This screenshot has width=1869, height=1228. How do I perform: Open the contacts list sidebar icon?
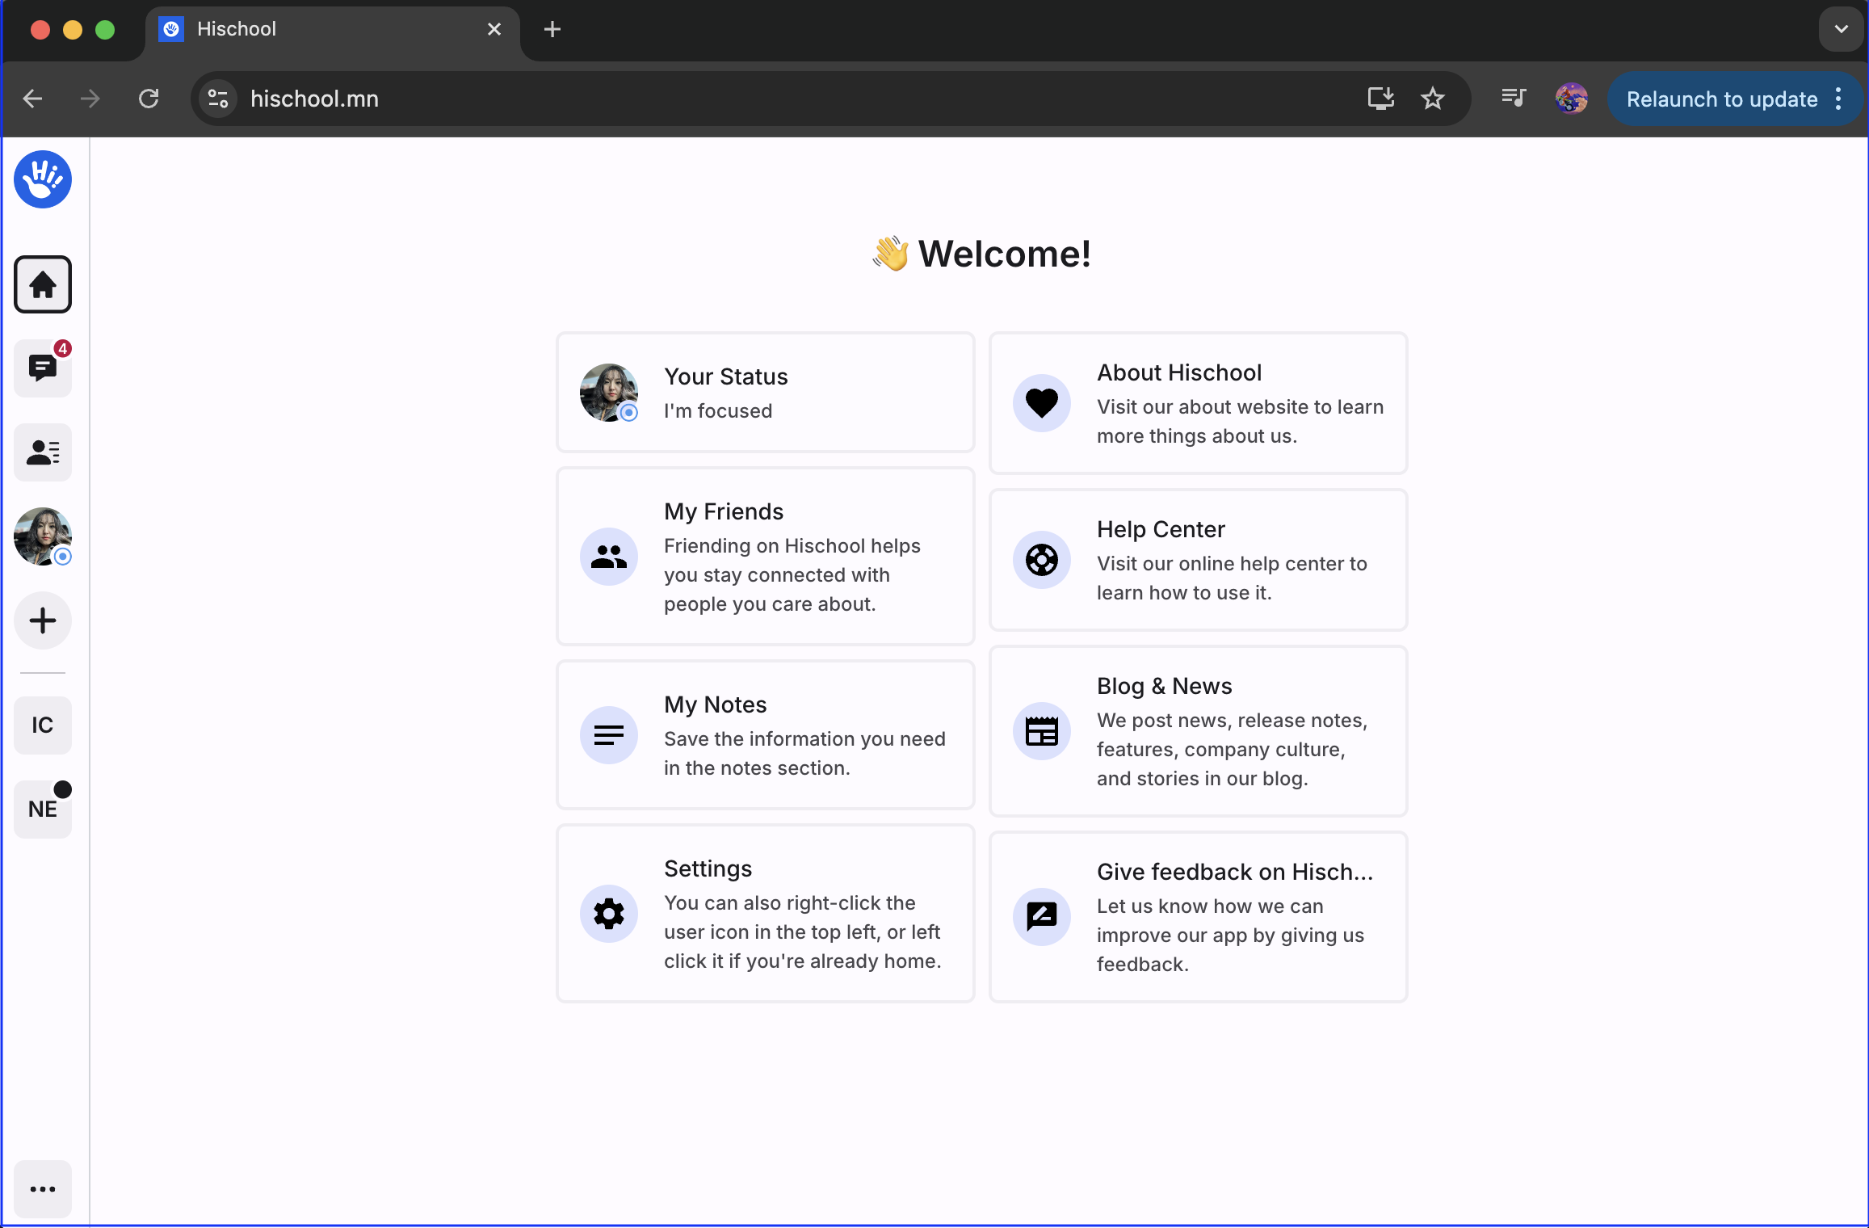click(43, 452)
